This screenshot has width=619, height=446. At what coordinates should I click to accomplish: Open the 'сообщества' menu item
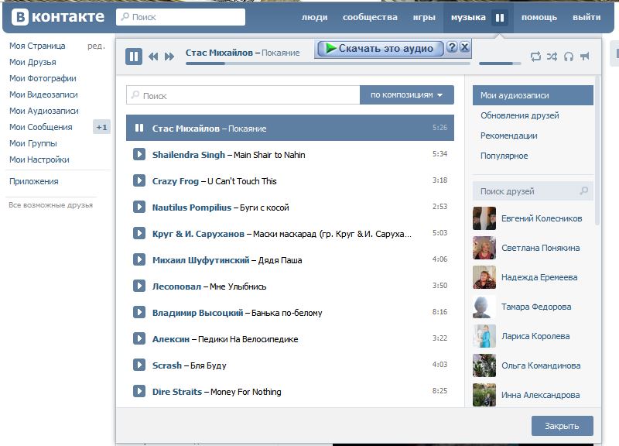(x=370, y=17)
